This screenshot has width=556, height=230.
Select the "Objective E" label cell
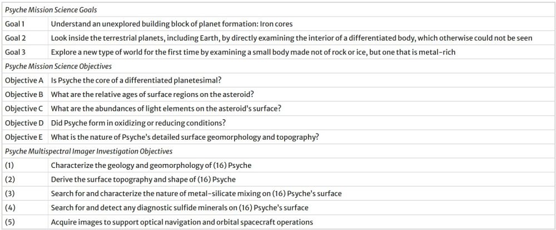pyautogui.click(x=24, y=137)
